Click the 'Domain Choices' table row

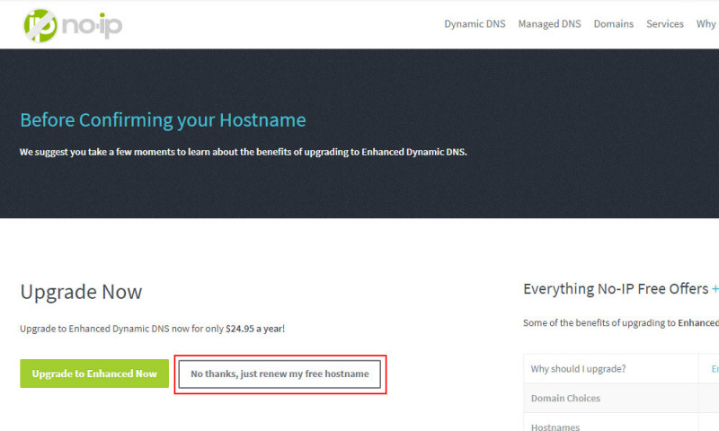pos(621,398)
